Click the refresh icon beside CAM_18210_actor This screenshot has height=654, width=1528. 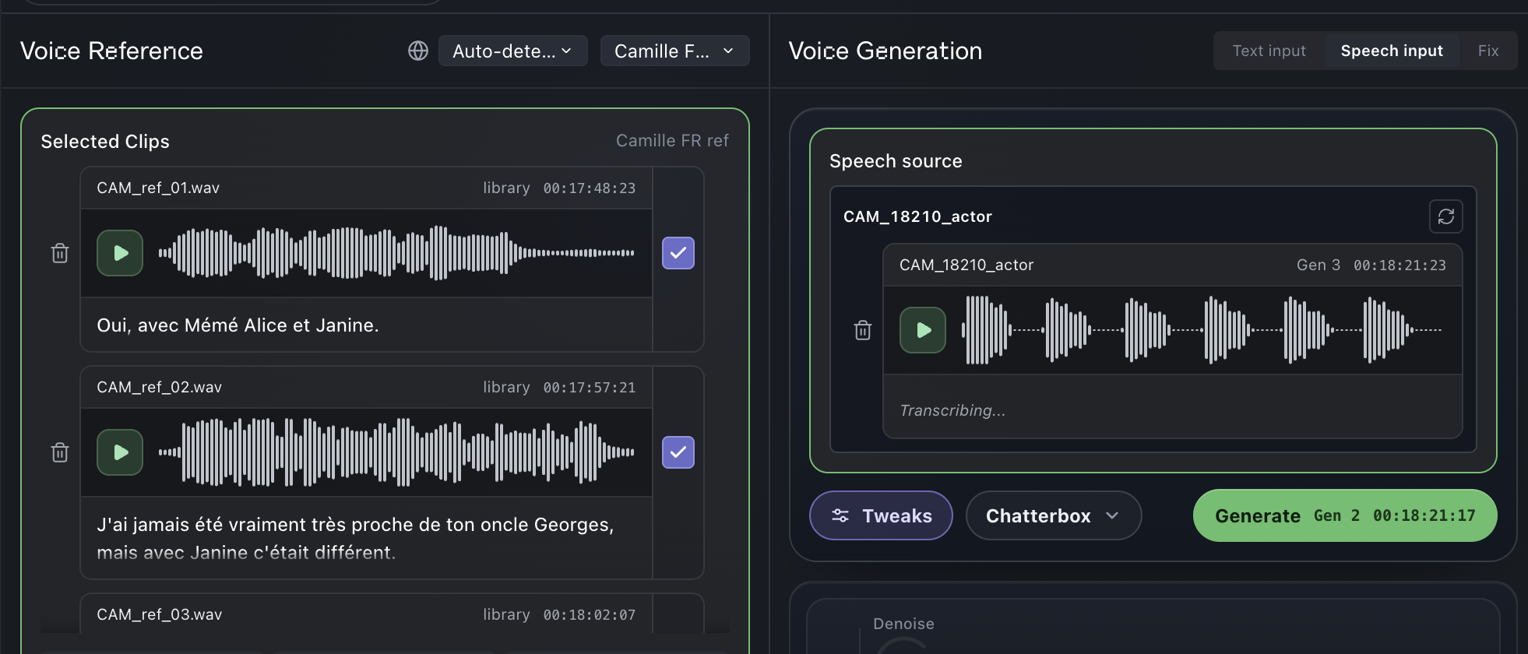[x=1446, y=216]
